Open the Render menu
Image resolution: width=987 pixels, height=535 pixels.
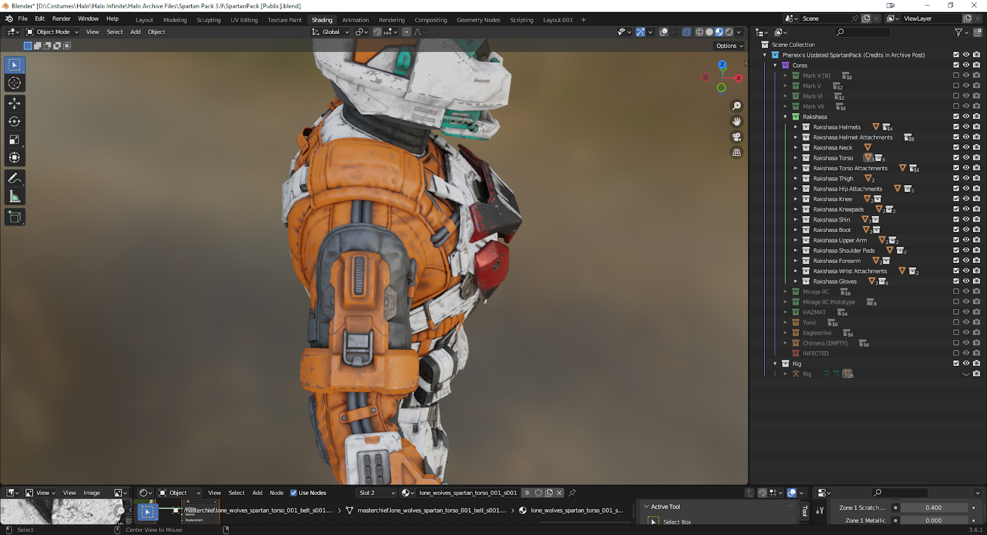pyautogui.click(x=61, y=19)
